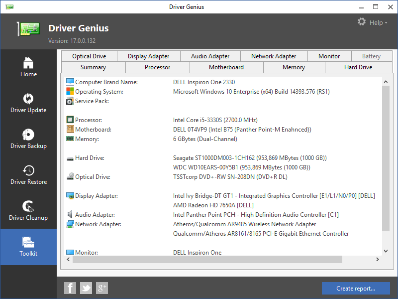Share on Google Plus icon
398x299 pixels.
(x=102, y=288)
